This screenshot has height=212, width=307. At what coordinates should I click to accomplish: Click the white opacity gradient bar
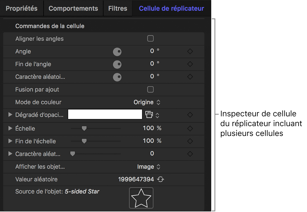click(105, 114)
